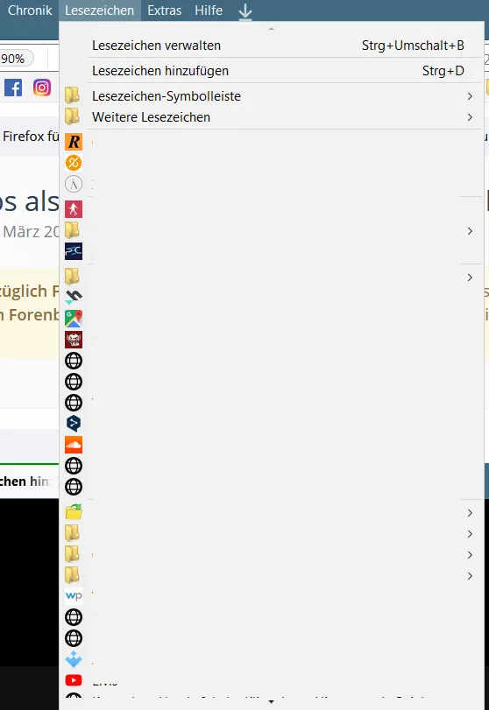Click the orange R bookmark icon
489x710 pixels.
tap(74, 142)
